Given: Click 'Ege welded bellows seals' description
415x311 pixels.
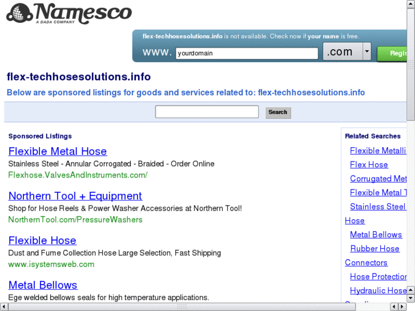Looking at the screenshot, I should coord(108,297).
